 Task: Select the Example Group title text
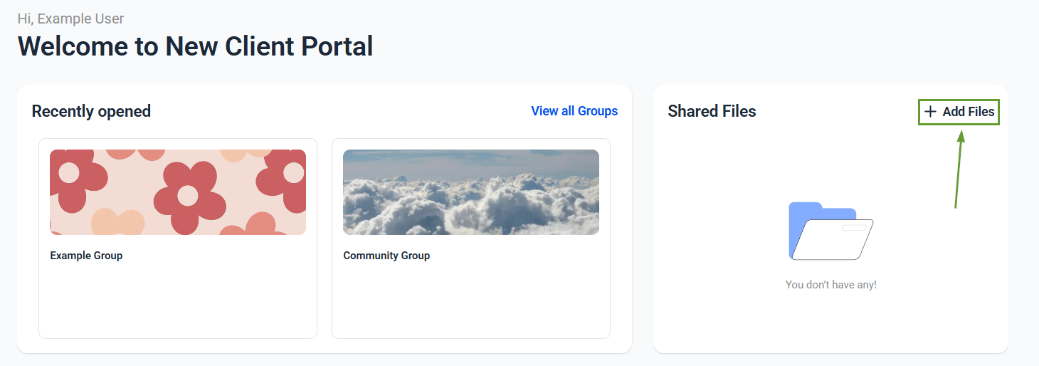click(x=86, y=256)
